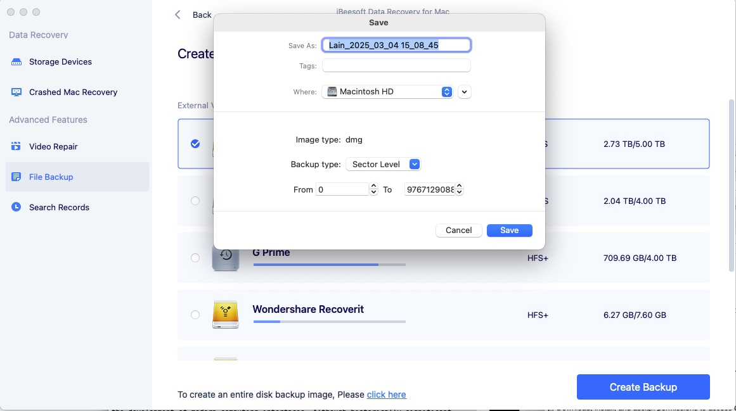
Task: Click inside the Tags input field
Action: (x=396, y=65)
